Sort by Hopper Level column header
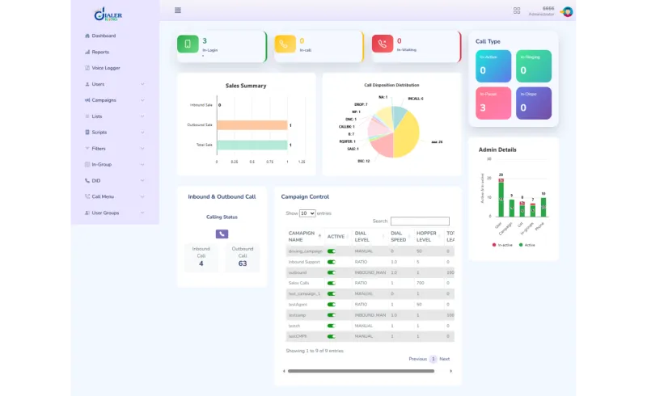647x396 pixels. click(428, 236)
